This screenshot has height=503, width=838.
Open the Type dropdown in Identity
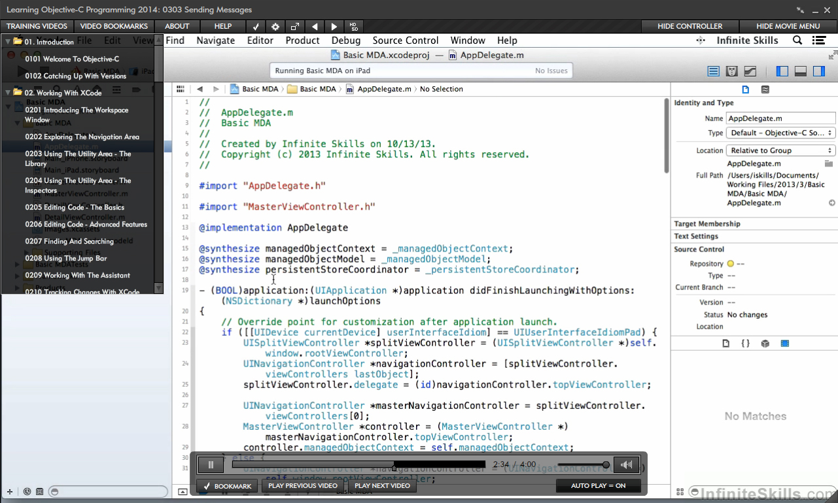click(x=780, y=133)
